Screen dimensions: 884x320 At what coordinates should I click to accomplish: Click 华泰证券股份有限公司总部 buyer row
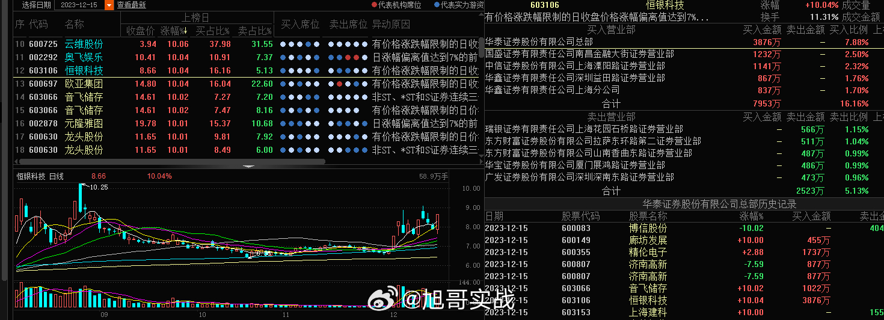point(684,42)
